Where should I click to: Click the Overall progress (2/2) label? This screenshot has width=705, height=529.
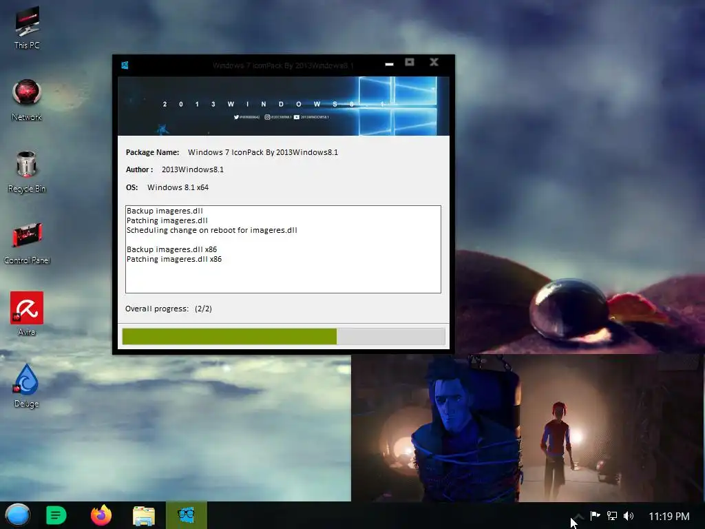point(169,309)
